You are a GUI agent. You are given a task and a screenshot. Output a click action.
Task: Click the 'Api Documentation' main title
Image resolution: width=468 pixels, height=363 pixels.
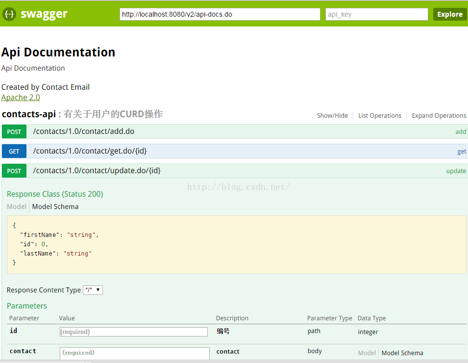(58, 52)
